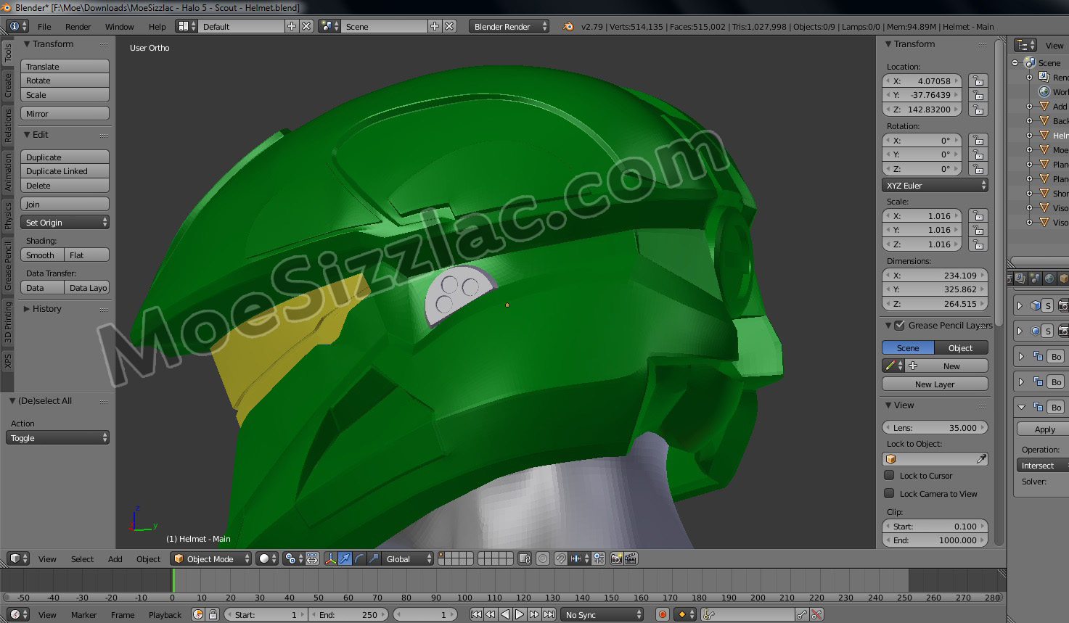The width and height of the screenshot is (1069, 623).
Task: Check Lock Camera to View
Action: click(889, 493)
